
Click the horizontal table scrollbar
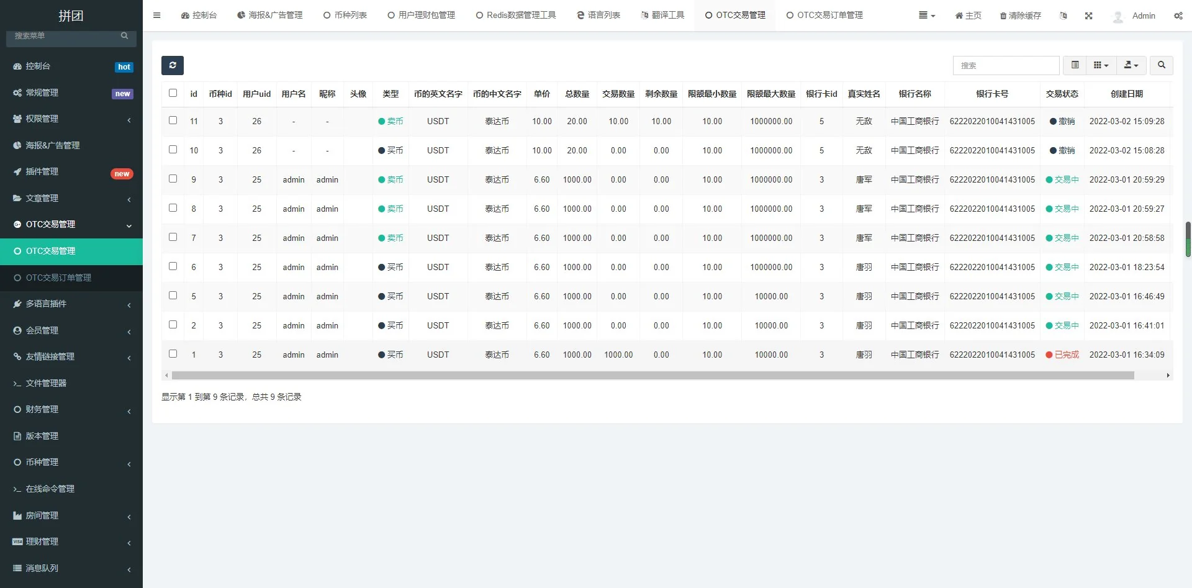point(652,376)
